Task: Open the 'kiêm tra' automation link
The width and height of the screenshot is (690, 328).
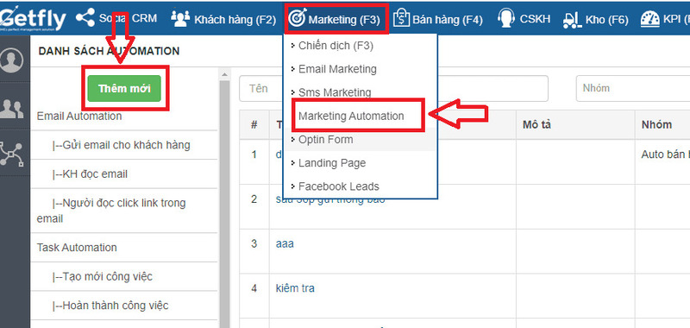Action: (295, 288)
